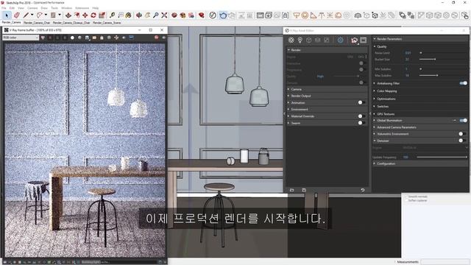The image size is (471, 265).
Task: Click the Zoom Extents tool
Action: point(164,15)
